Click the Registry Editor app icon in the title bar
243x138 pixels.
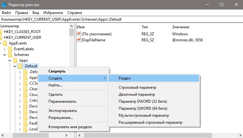[x=4, y=5]
